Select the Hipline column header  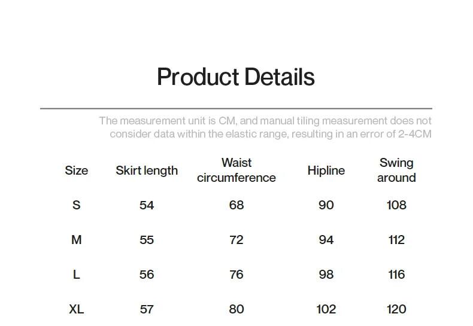tap(326, 170)
